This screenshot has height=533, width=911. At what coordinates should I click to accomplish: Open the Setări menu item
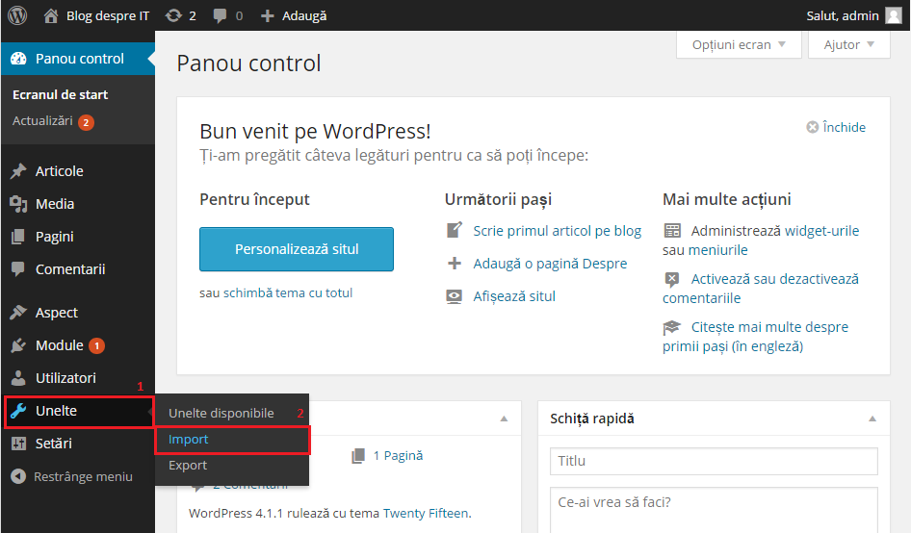pos(77,444)
